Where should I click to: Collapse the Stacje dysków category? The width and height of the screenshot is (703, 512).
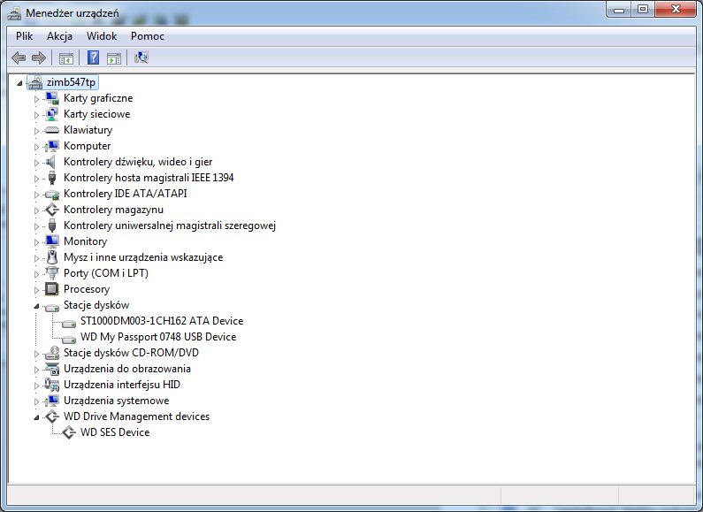[36, 307]
